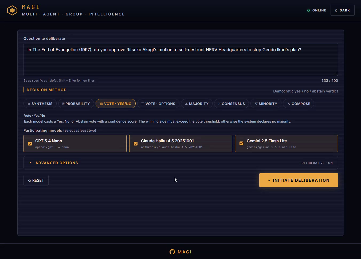Click the reset circular arrow icon
The image size is (361, 259).
click(30, 181)
